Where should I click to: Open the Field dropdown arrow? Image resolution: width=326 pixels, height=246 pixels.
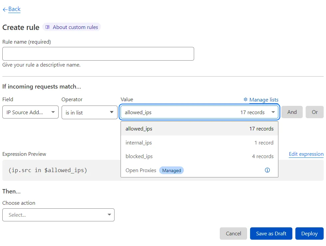coord(53,112)
